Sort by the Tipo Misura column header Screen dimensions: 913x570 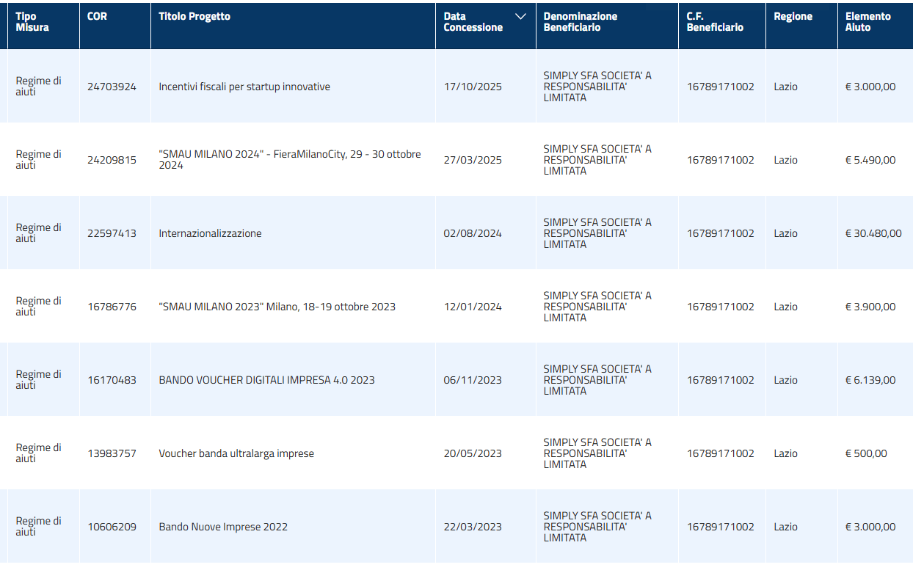click(32, 22)
